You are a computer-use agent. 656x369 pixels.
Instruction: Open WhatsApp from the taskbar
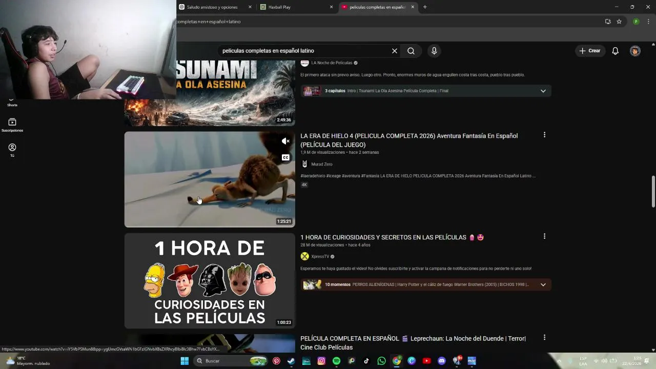tap(381, 361)
